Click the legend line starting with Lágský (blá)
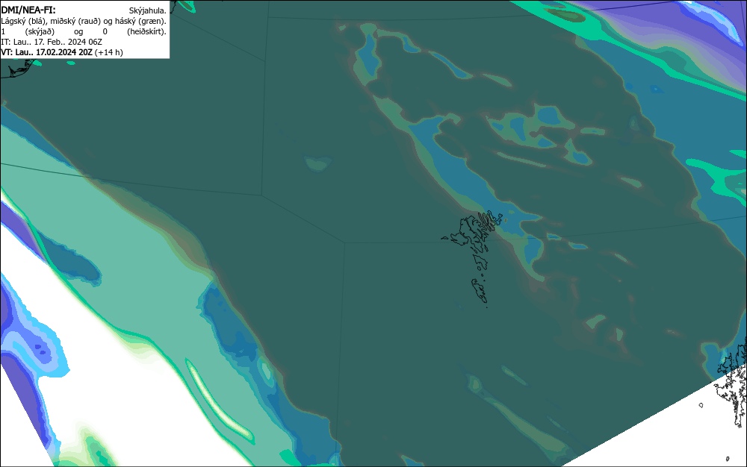This screenshot has height=467, width=747. coord(84,21)
